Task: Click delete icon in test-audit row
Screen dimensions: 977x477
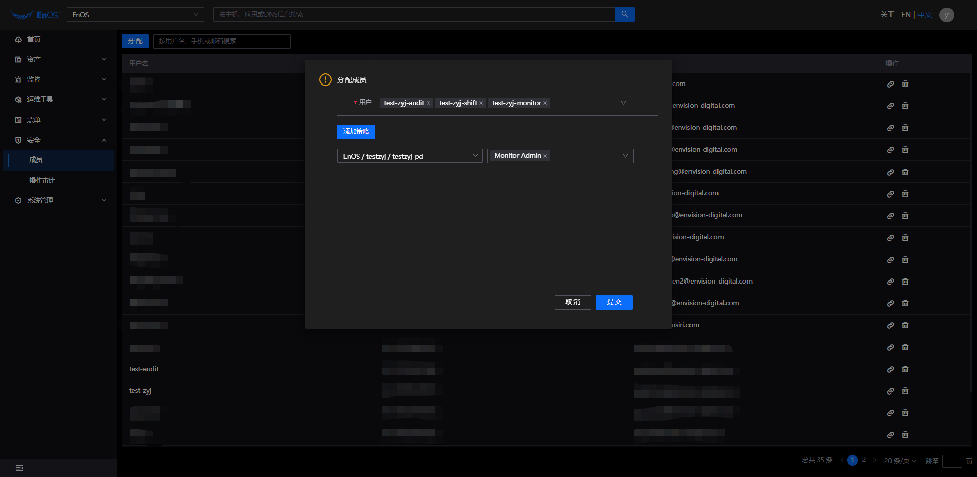Action: click(x=905, y=369)
